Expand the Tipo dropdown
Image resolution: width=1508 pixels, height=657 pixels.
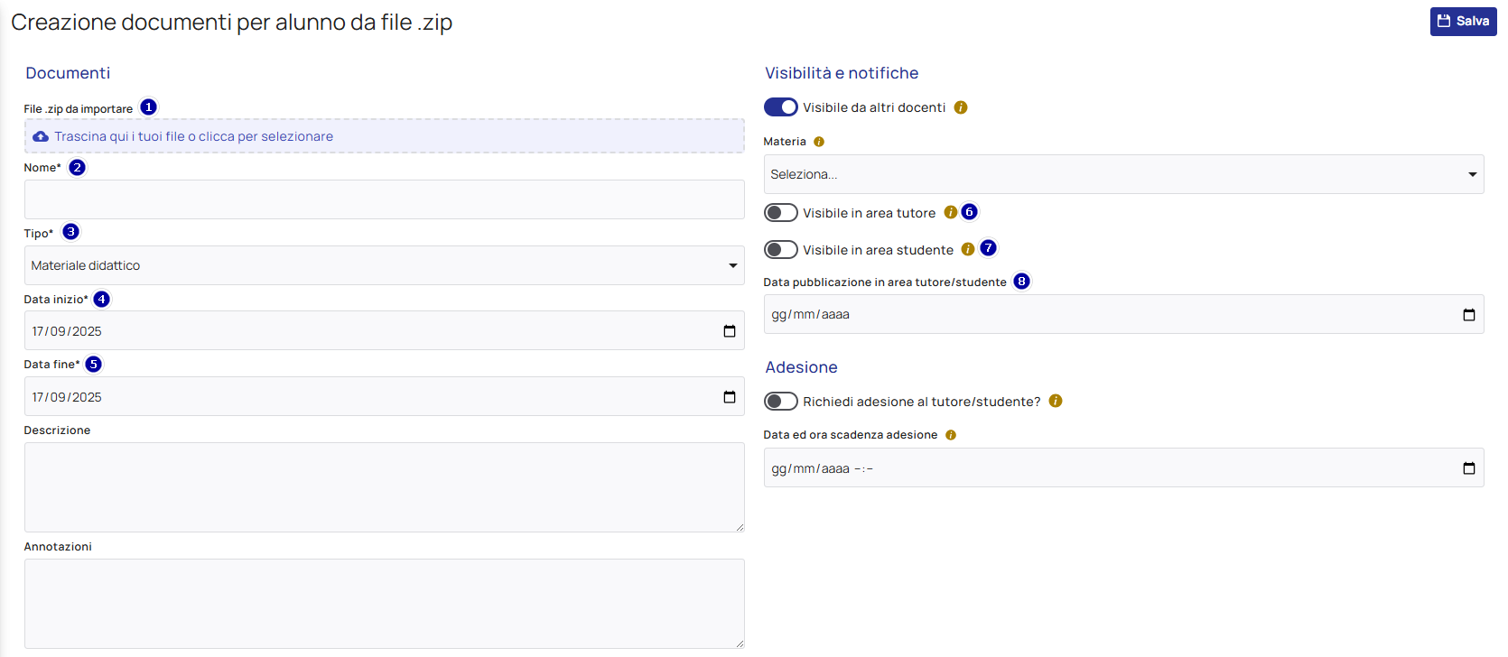[x=385, y=265]
